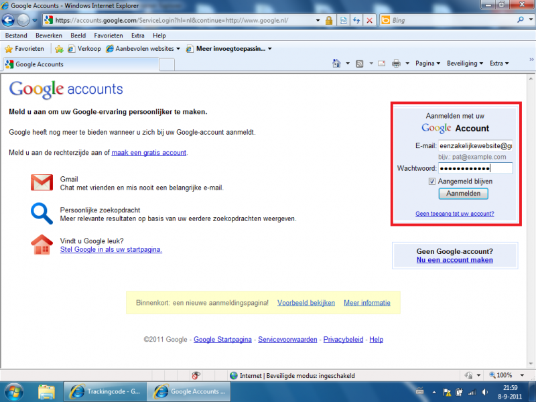
Task: Toggle the 'Aangemeld blijven' checkbox
Action: pyautogui.click(x=432, y=181)
